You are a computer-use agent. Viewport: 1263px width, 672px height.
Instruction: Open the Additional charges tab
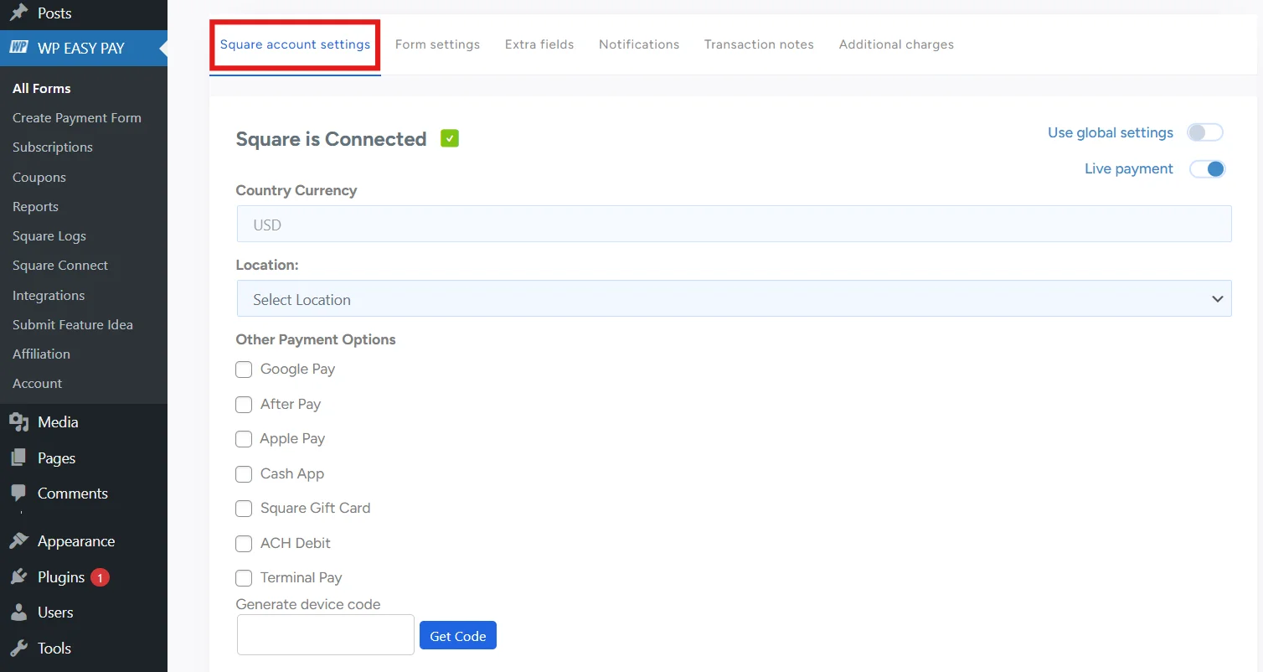pyautogui.click(x=896, y=44)
